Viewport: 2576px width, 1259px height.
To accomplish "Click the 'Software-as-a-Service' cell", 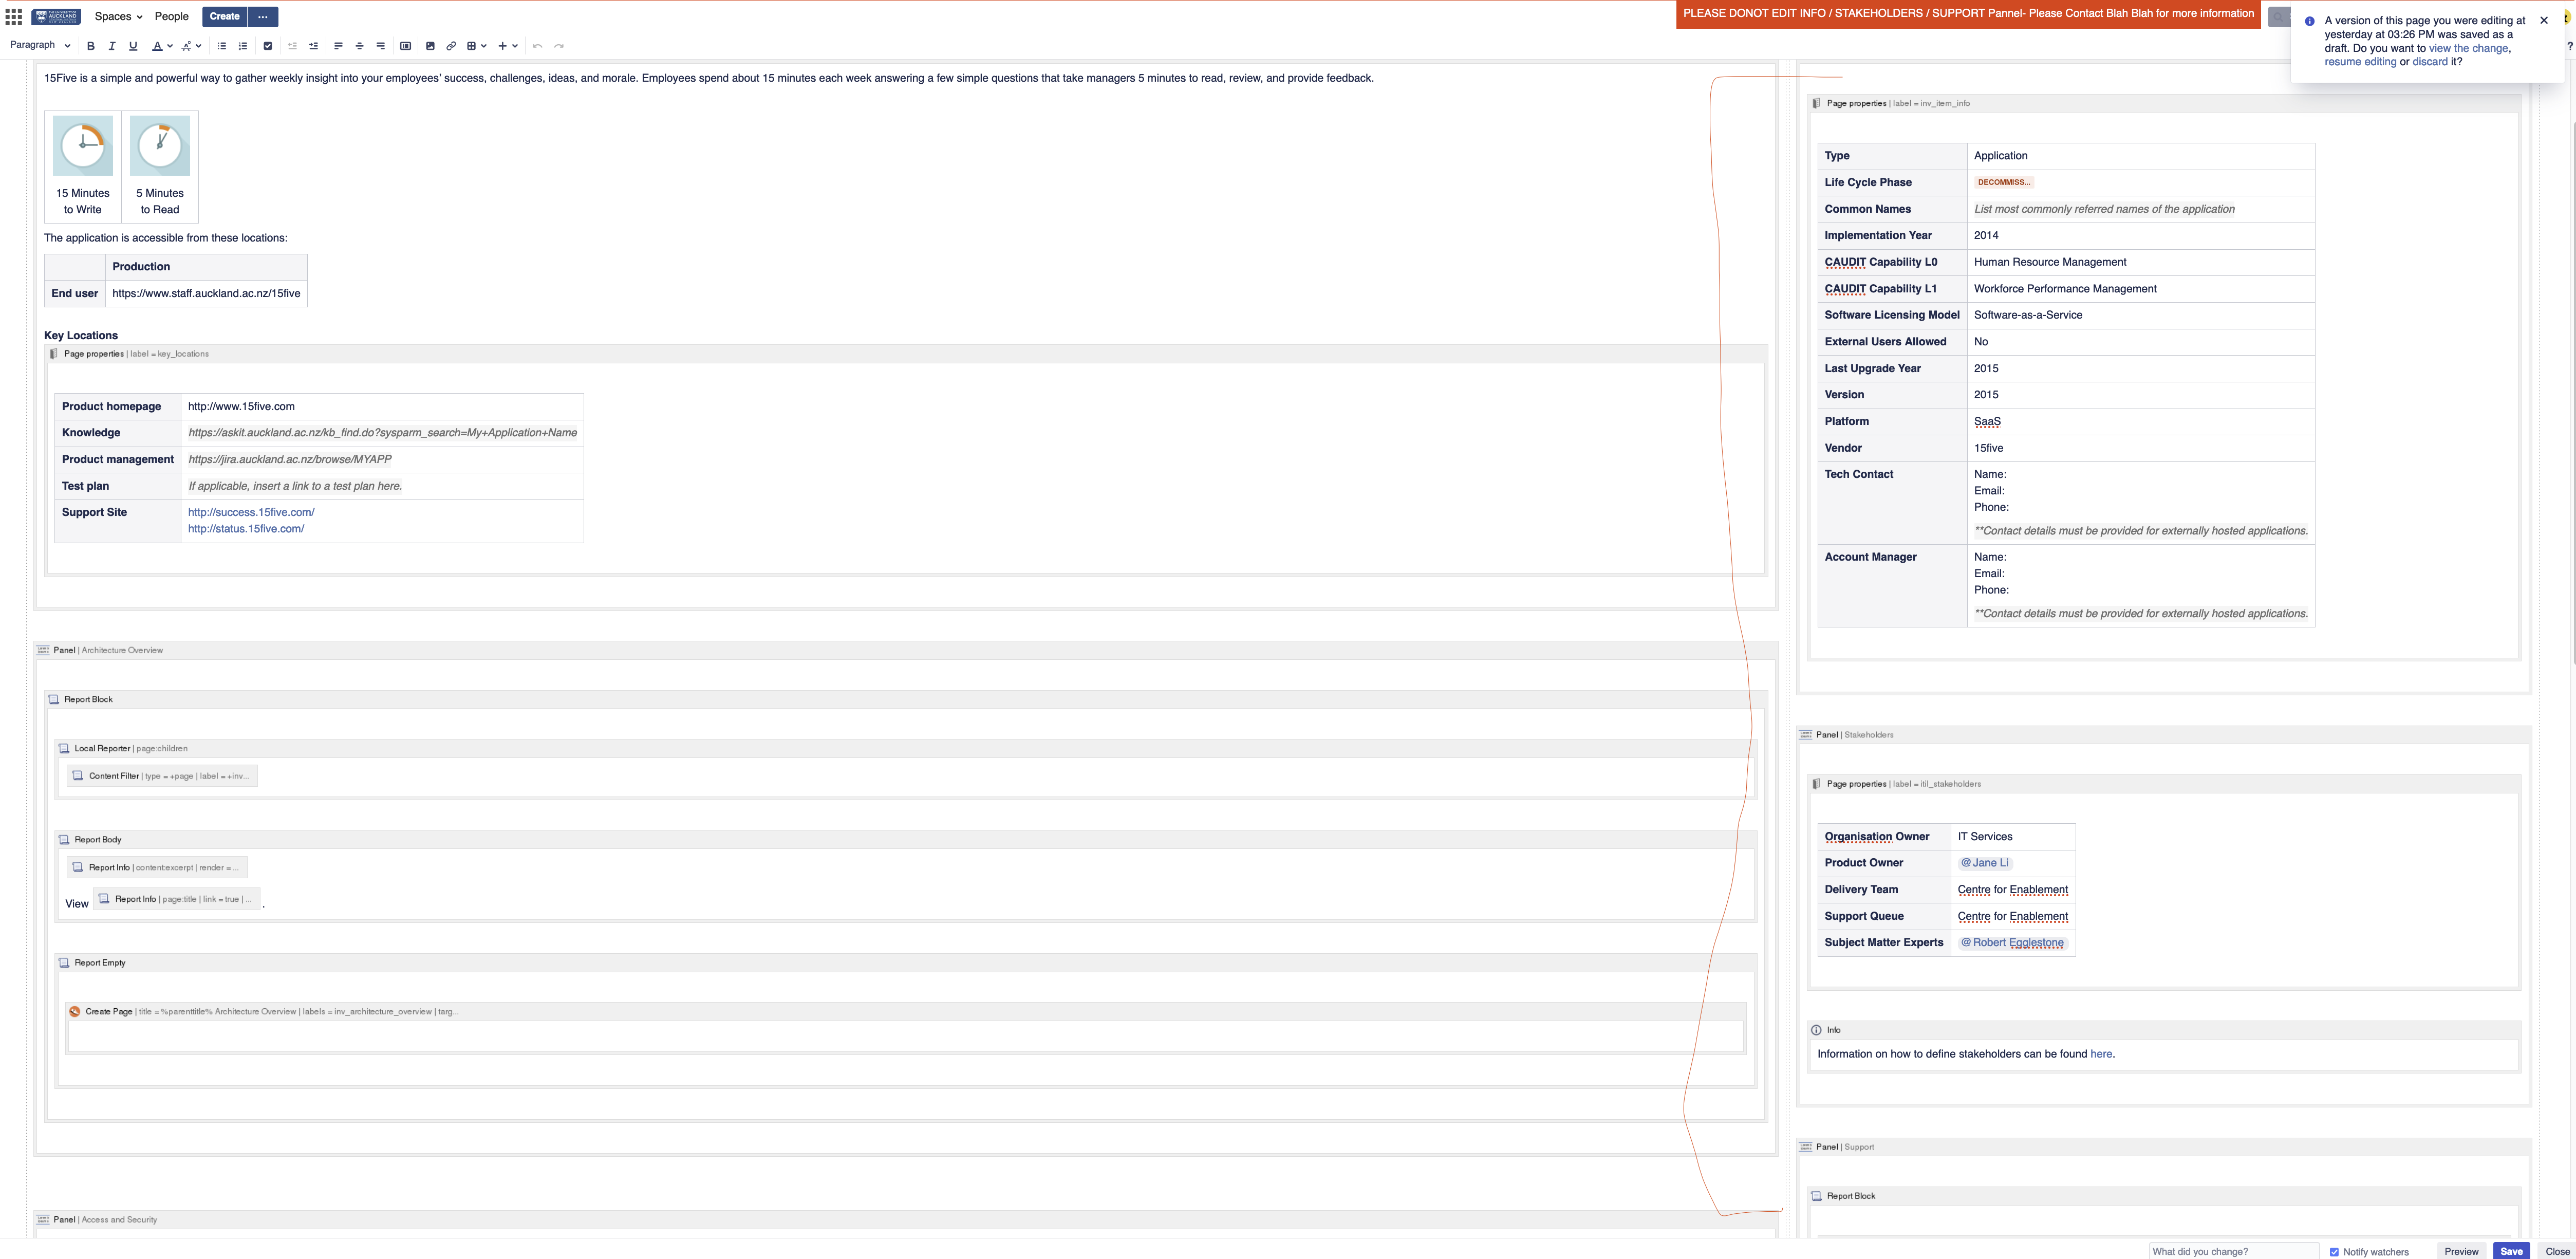I will (2140, 315).
